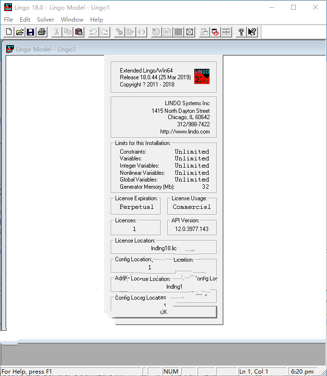
Task: Click the Go To Line icon
Action: (x=130, y=32)
